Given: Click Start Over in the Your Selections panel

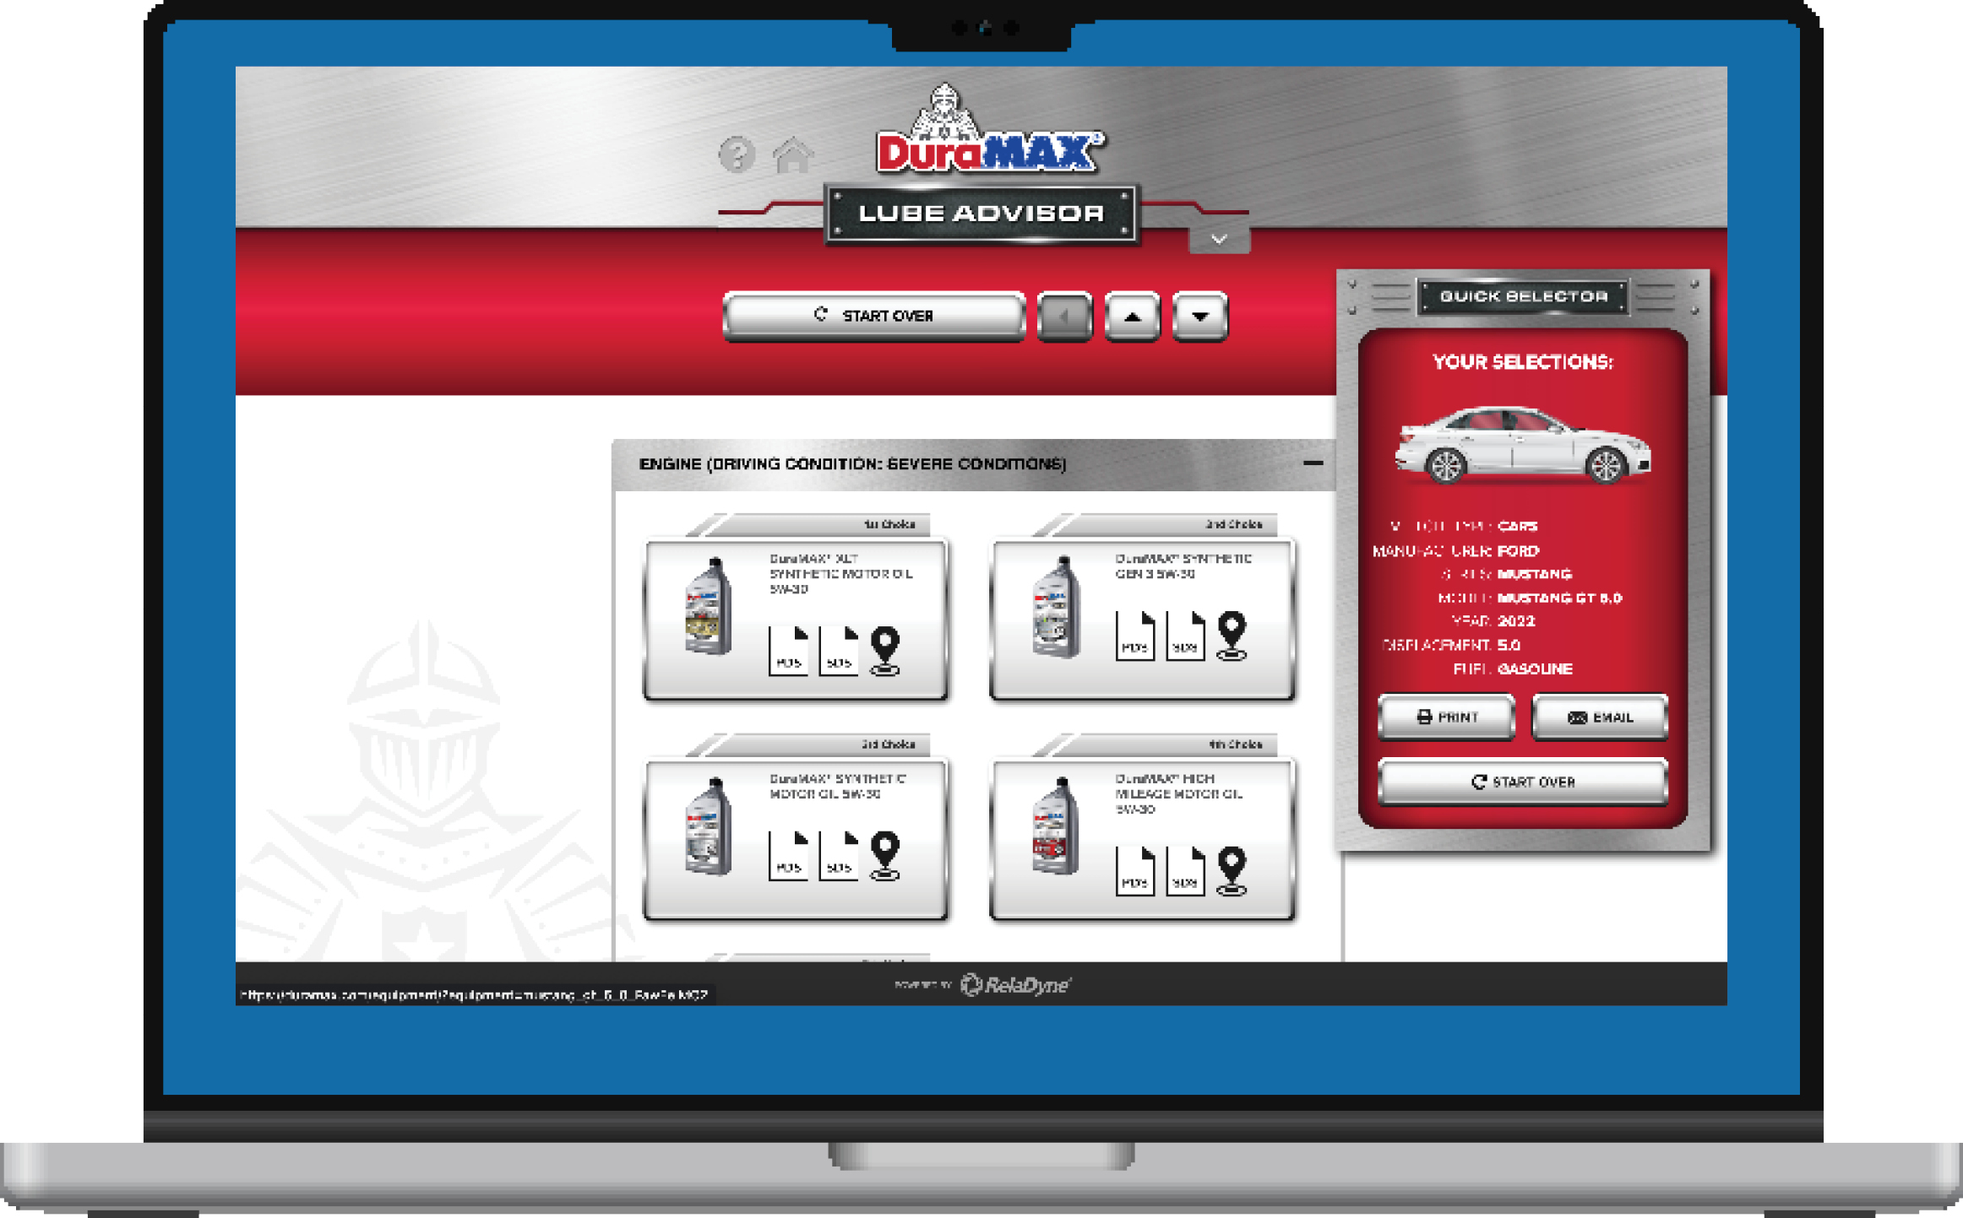Looking at the screenshot, I should tap(1523, 782).
